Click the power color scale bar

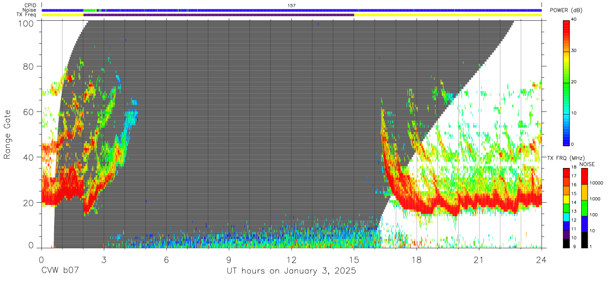567,82
